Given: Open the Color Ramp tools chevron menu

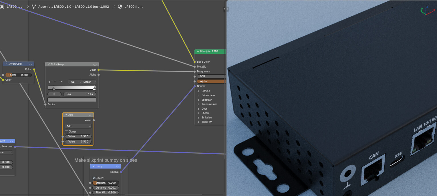Looking at the screenshot, I should click(62, 82).
